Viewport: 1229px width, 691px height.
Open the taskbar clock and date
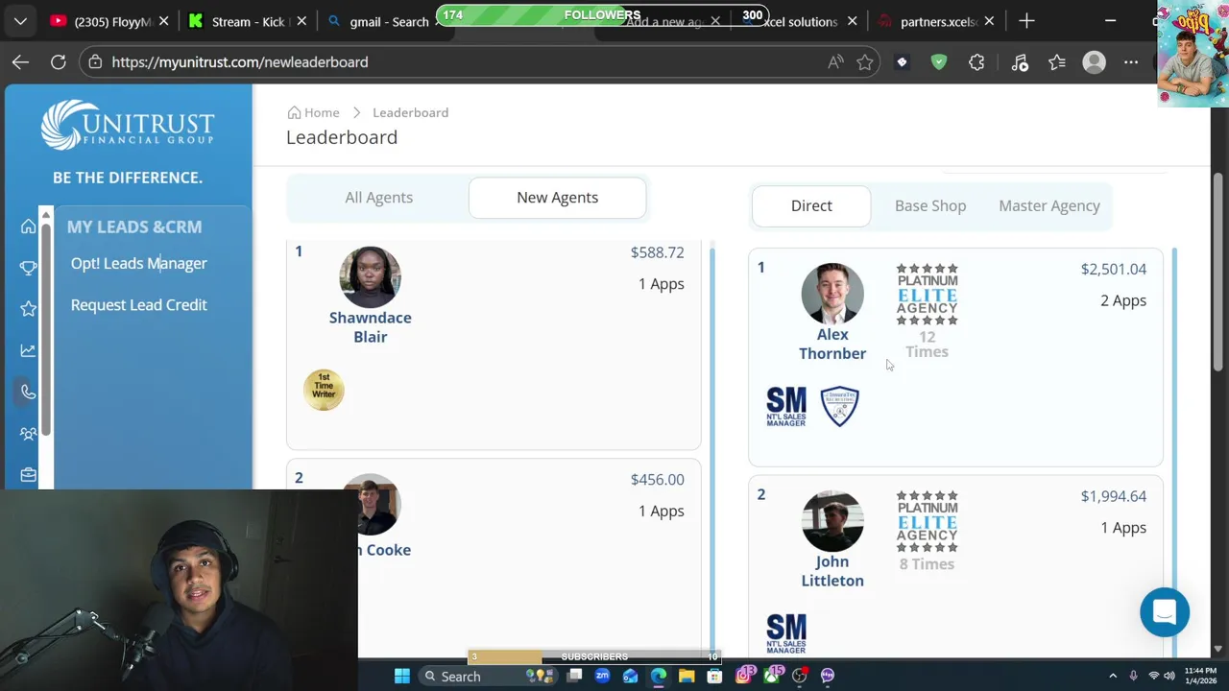(1201, 676)
